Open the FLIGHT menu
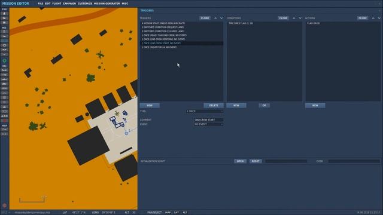This screenshot has height=215, width=383. (x=57, y=4)
